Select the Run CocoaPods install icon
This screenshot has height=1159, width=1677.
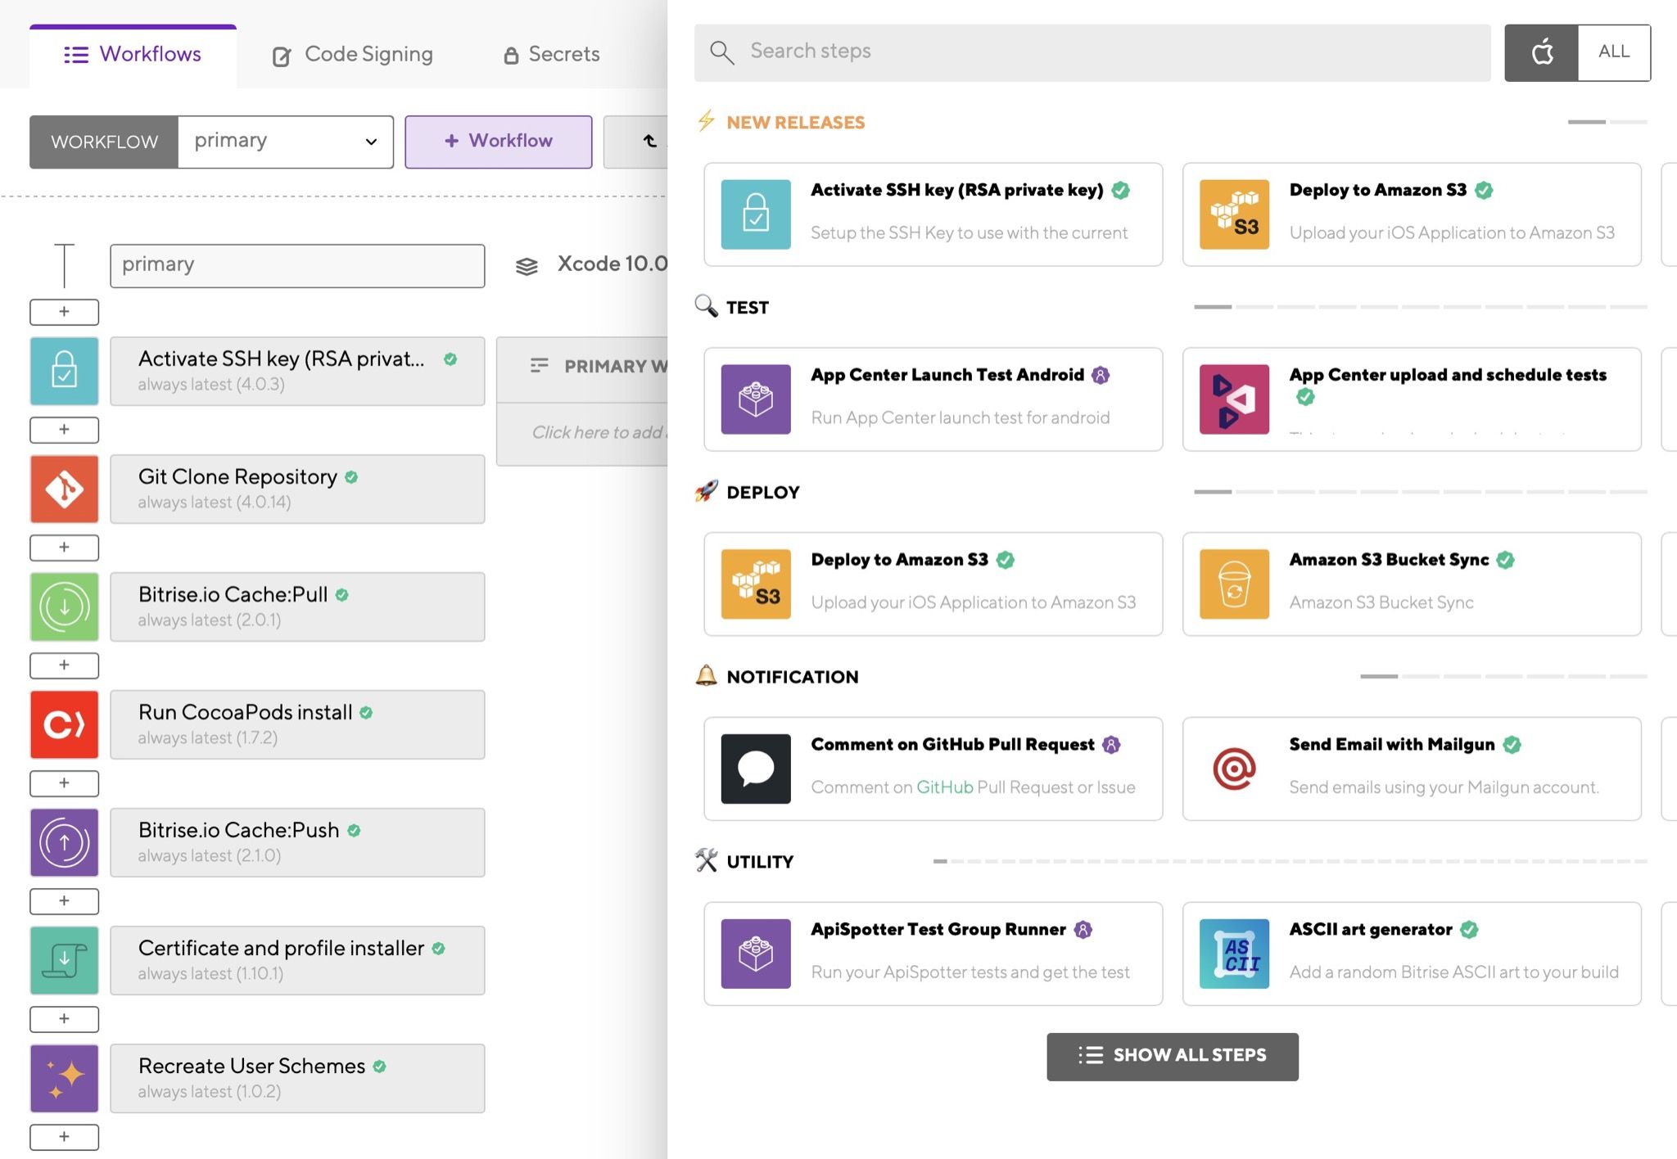tap(64, 724)
